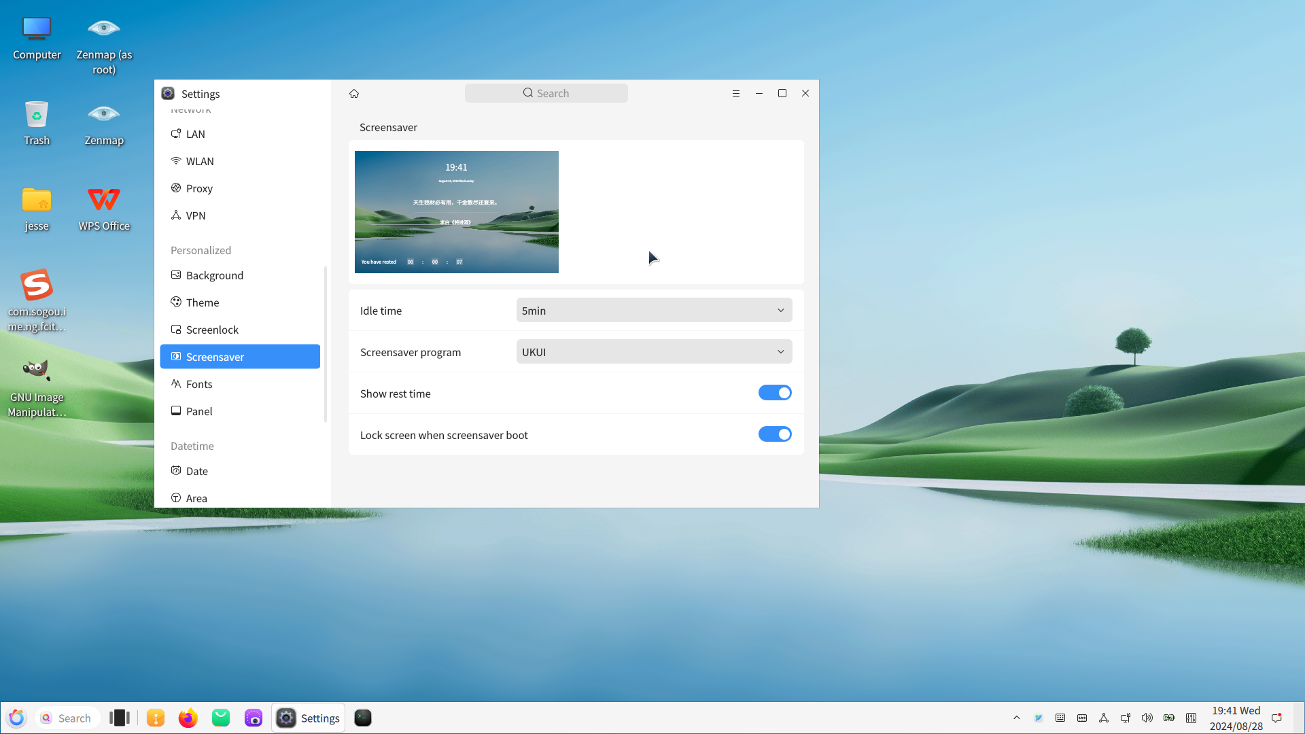Open the purple taskbar app icon

254,718
